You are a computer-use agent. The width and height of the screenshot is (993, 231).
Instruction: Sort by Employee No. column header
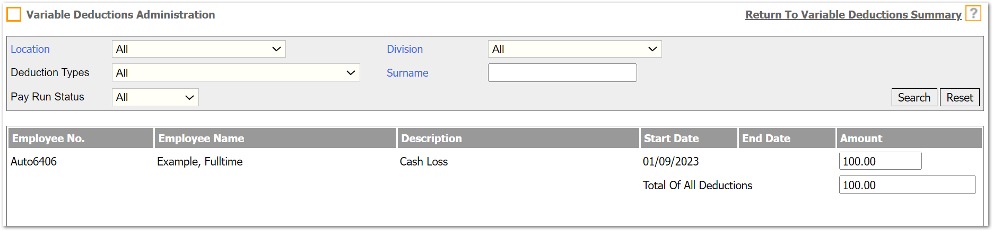(x=48, y=138)
